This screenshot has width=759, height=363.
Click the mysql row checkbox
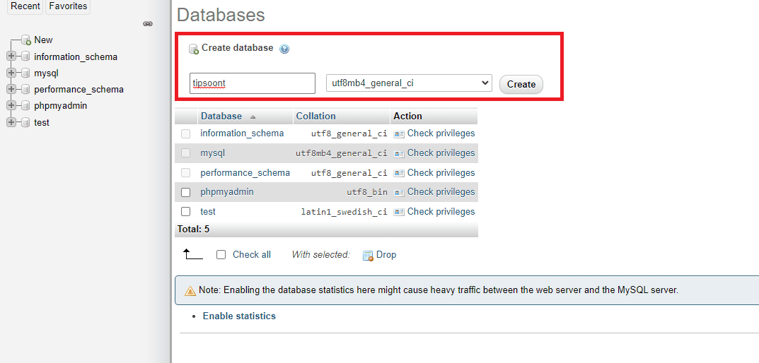coord(186,153)
